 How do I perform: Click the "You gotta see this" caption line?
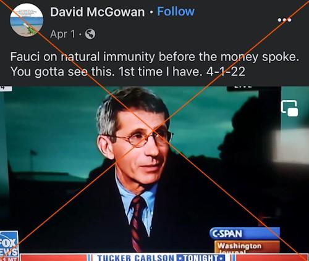128,72
